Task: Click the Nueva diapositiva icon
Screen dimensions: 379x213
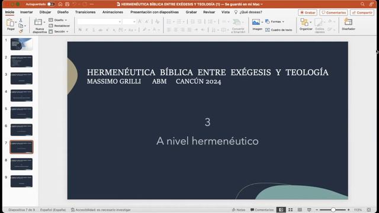Action: tap(38, 22)
